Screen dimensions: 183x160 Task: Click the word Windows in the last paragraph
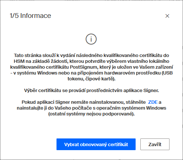(156, 108)
